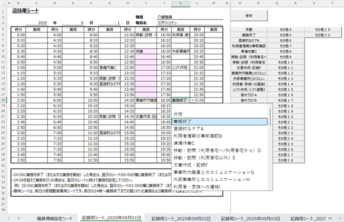The width and height of the screenshot is (344, 222).
Task: Click the その他30 button
Action: coord(323,35)
